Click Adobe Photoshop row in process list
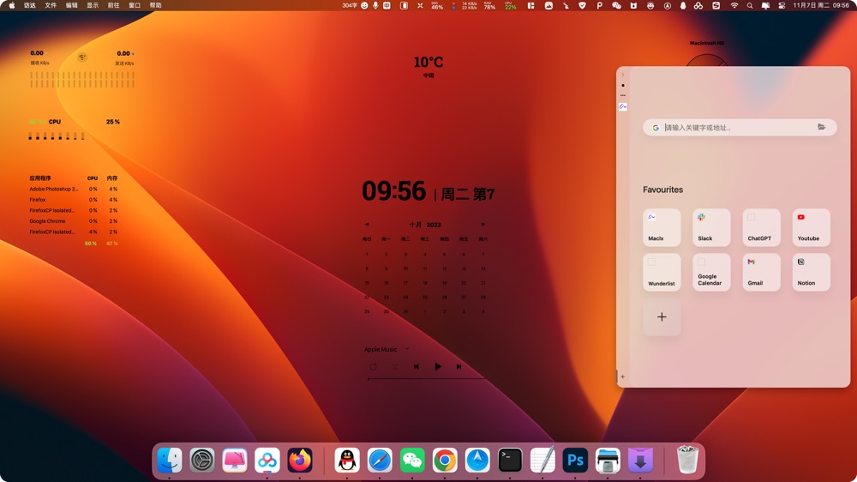Image resolution: width=857 pixels, height=482 pixels. (x=74, y=189)
